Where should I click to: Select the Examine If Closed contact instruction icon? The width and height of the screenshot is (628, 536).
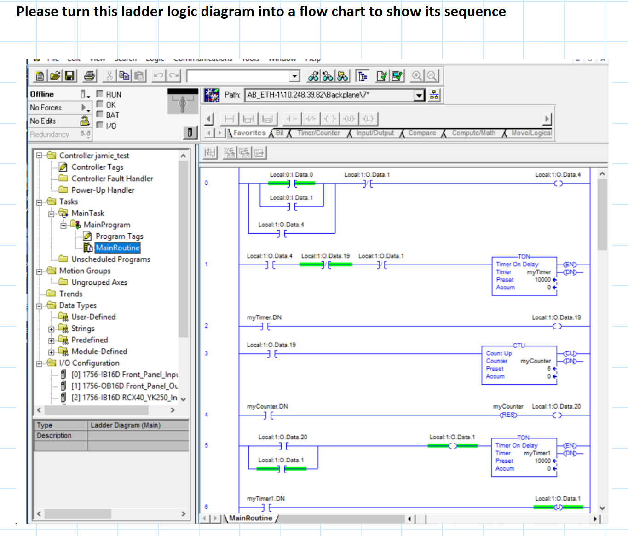pyautogui.click(x=291, y=119)
